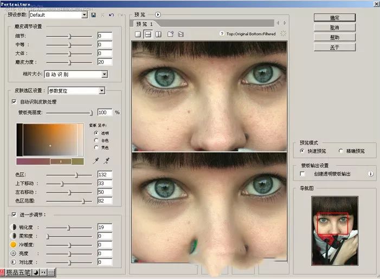Open the 皮肤选区设置 参数复位 dropdown
This screenshot has height=279, width=380.
pos(101,90)
